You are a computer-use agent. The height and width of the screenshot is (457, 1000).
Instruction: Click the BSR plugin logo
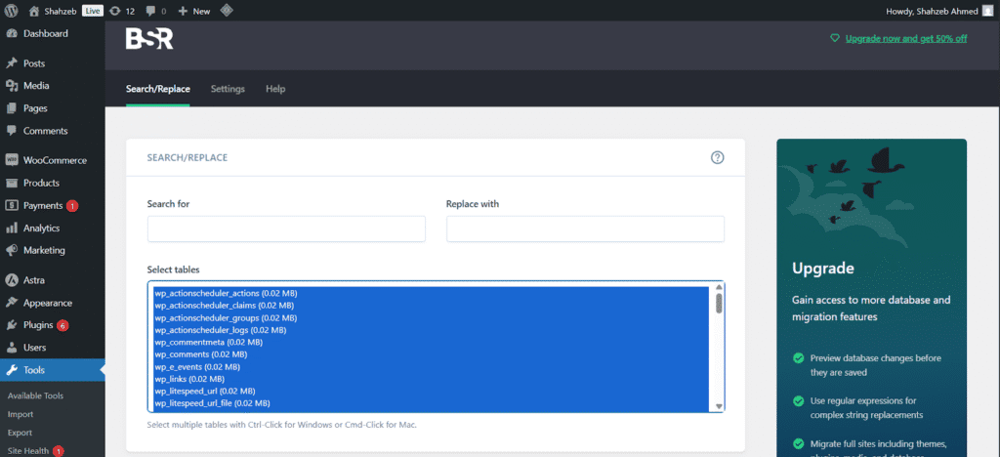click(x=149, y=39)
